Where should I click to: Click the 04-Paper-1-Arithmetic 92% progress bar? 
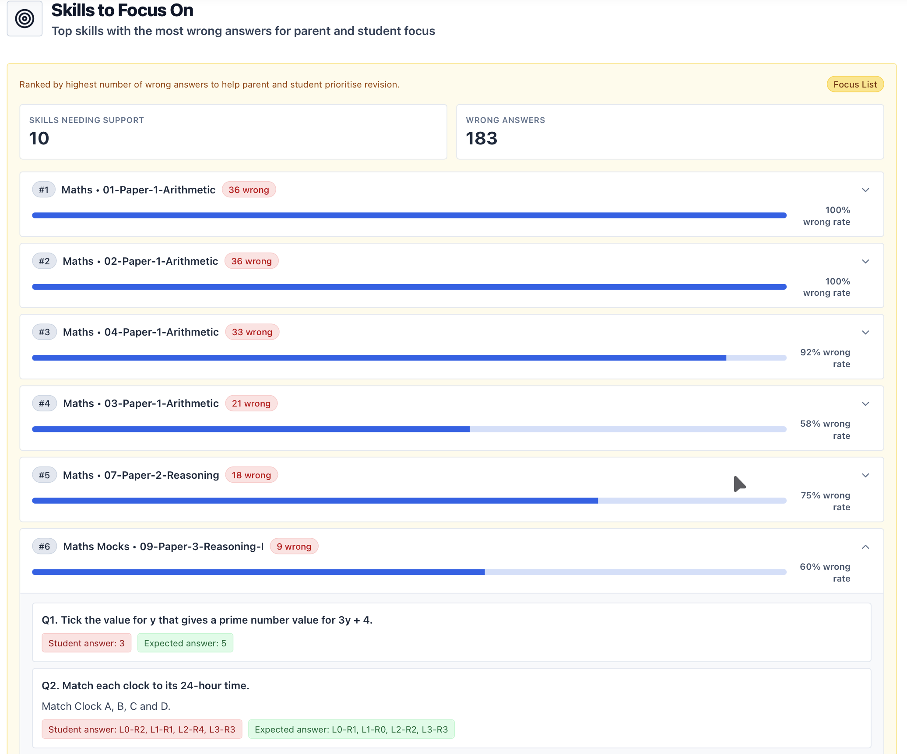click(x=409, y=358)
